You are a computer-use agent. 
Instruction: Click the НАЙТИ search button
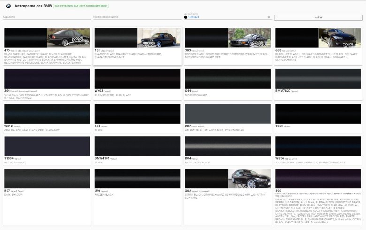(x=318, y=17)
